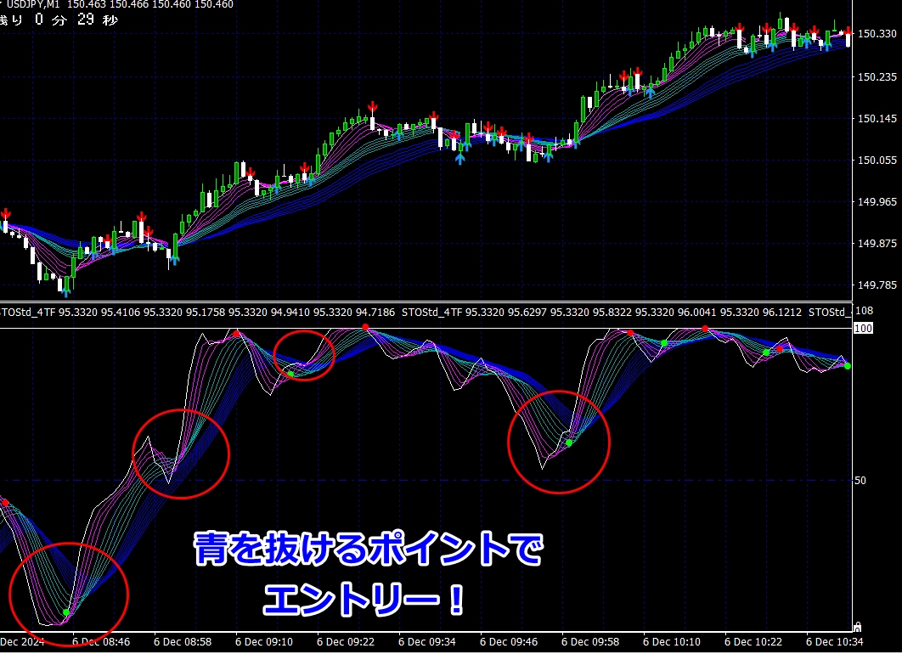
Task: Click the 150.055 price axis label
Action: (877, 161)
